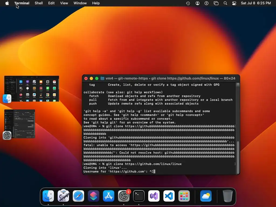Open Accessibility shortcuts in menu bar
Viewport: 276px width, 207px height.
pos(206,3)
